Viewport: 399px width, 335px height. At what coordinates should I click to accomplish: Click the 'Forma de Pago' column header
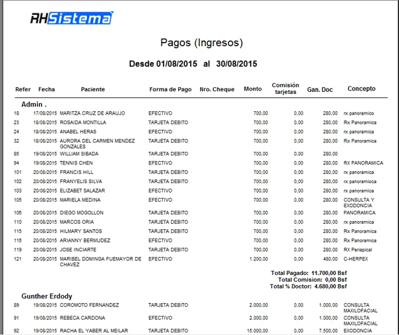click(x=170, y=89)
